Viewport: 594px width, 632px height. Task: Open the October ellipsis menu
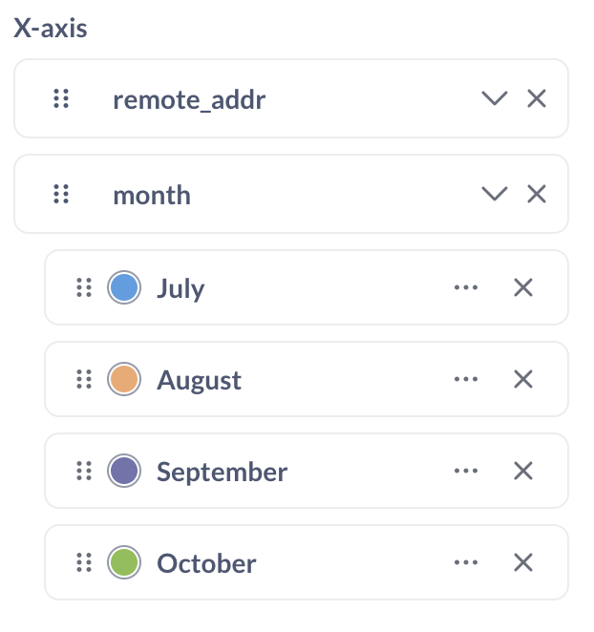[466, 562]
